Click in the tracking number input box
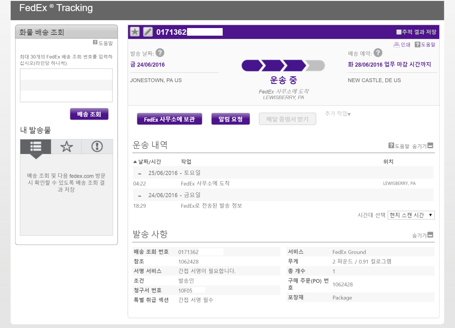 point(66,85)
